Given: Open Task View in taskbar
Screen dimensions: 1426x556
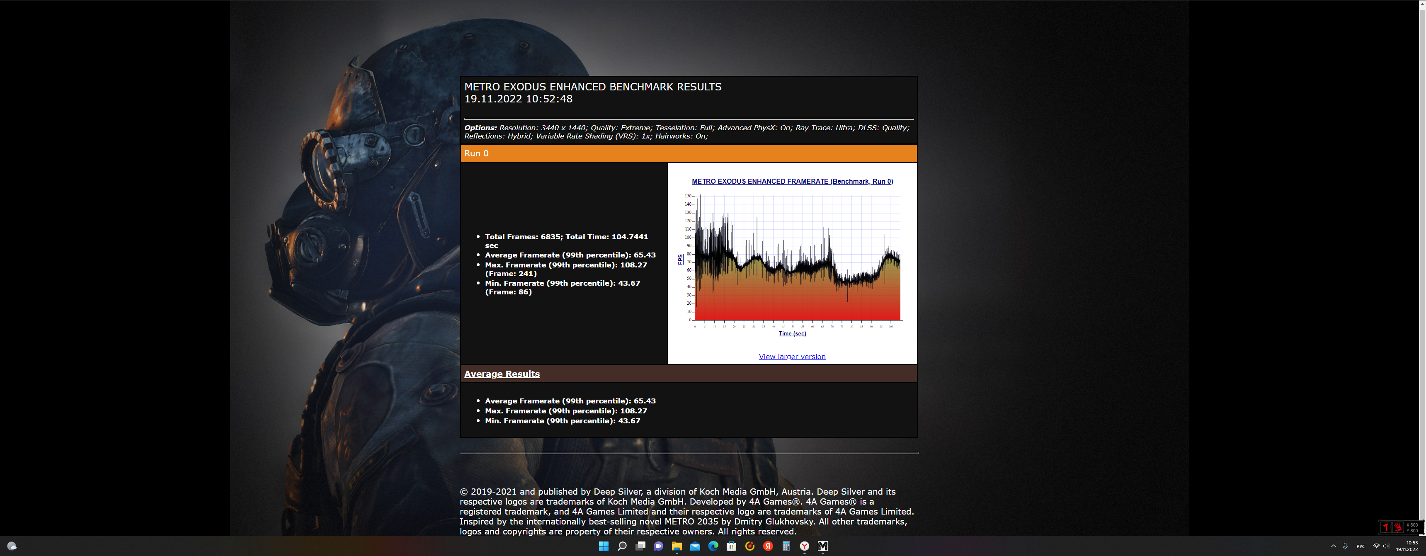Looking at the screenshot, I should 640,546.
